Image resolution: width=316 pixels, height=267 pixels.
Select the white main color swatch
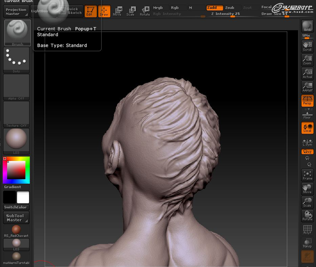click(x=23, y=197)
